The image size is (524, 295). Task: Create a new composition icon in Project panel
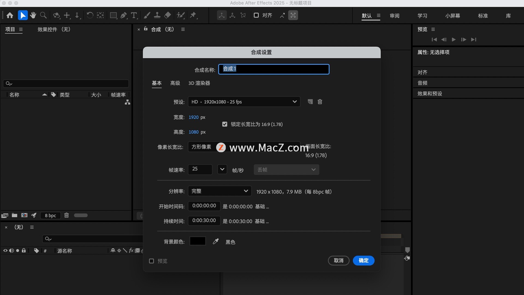point(24,215)
